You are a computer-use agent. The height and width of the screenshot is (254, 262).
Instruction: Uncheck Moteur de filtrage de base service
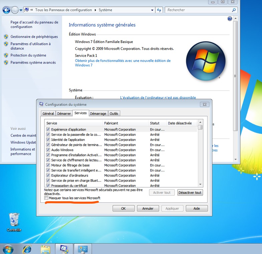pos(48,165)
